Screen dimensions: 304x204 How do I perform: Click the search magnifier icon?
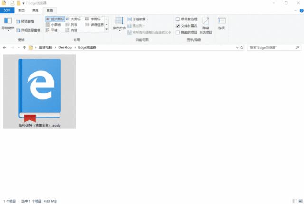[297, 47]
